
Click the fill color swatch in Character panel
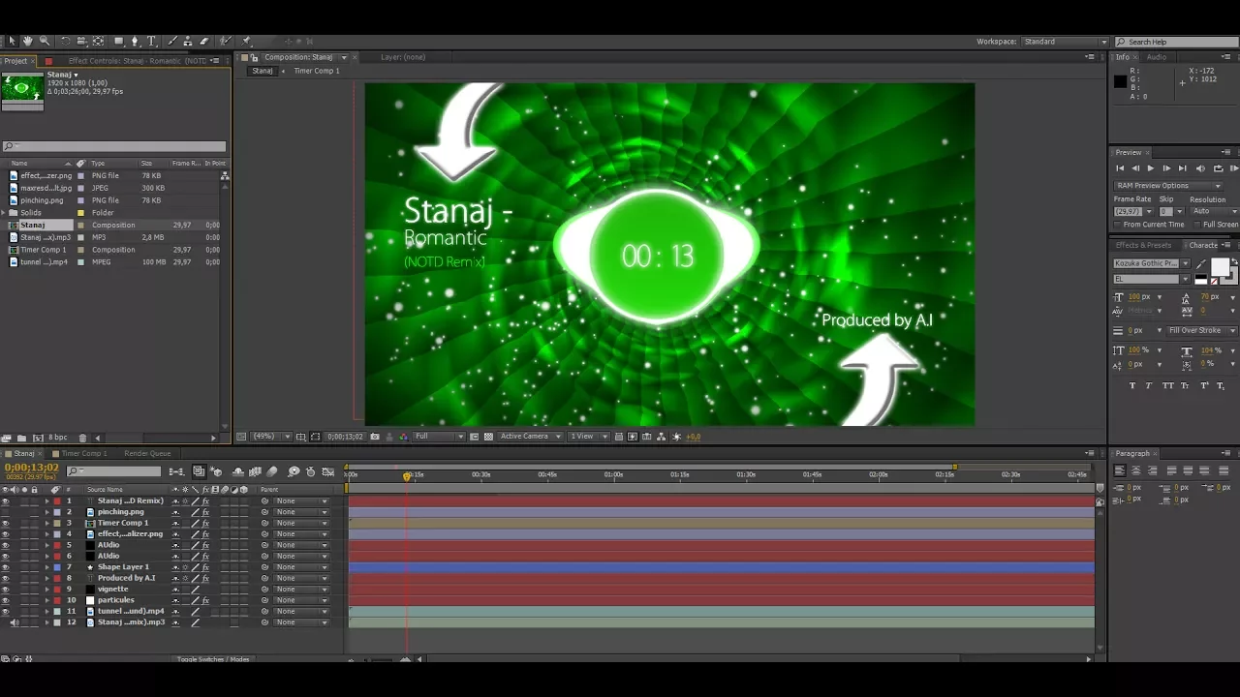1220,267
